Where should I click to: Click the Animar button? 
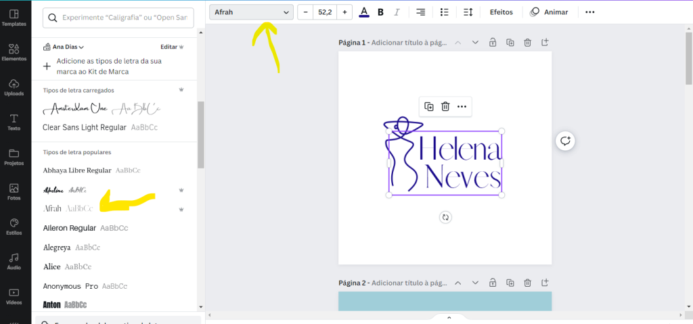tap(549, 12)
